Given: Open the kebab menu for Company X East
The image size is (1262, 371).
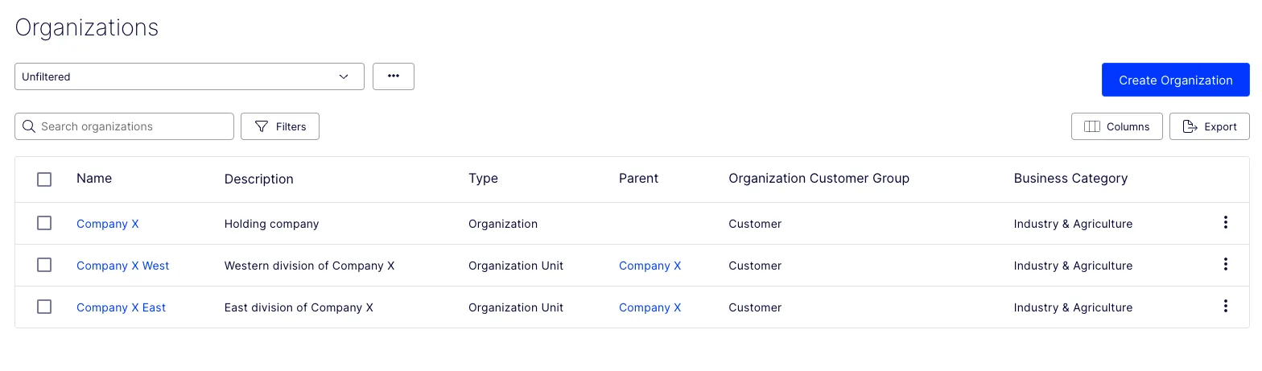Looking at the screenshot, I should click(1225, 307).
